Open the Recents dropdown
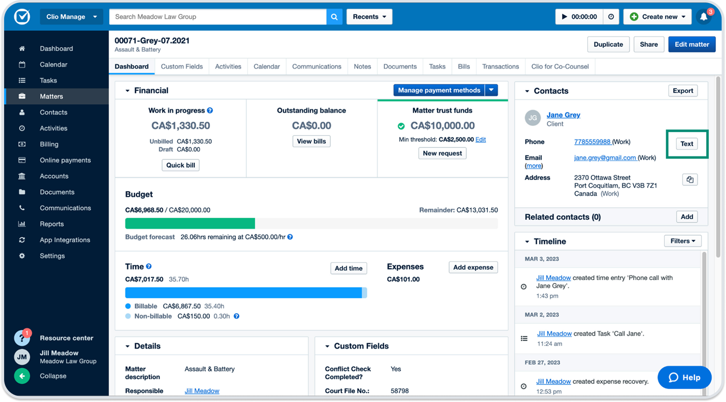Screen dimensions: 726x402 tap(369, 17)
